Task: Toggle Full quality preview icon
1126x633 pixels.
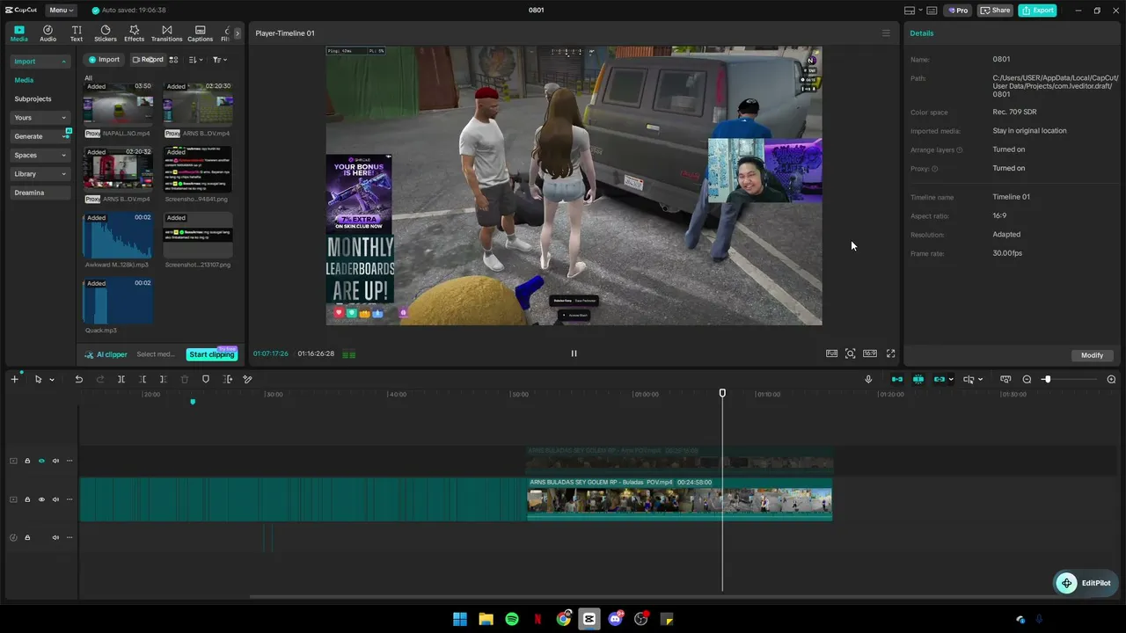Action: pyautogui.click(x=831, y=353)
